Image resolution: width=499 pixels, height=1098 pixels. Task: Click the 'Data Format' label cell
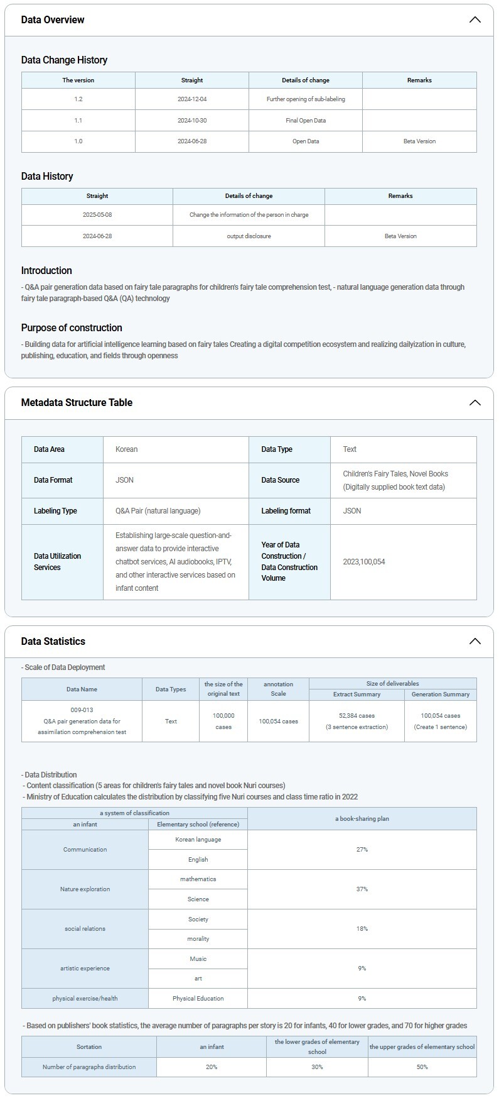pyautogui.click(x=53, y=480)
